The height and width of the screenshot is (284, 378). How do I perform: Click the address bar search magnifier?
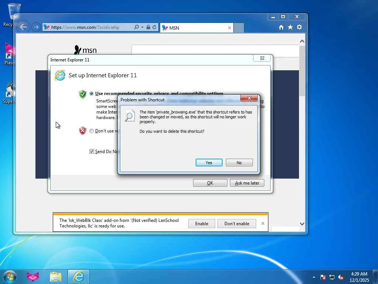click(137, 27)
